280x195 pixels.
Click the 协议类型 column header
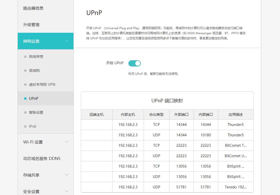pyautogui.click(x=156, y=115)
